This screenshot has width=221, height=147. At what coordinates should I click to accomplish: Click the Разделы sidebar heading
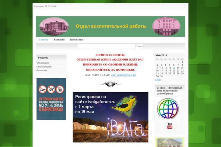(43, 58)
